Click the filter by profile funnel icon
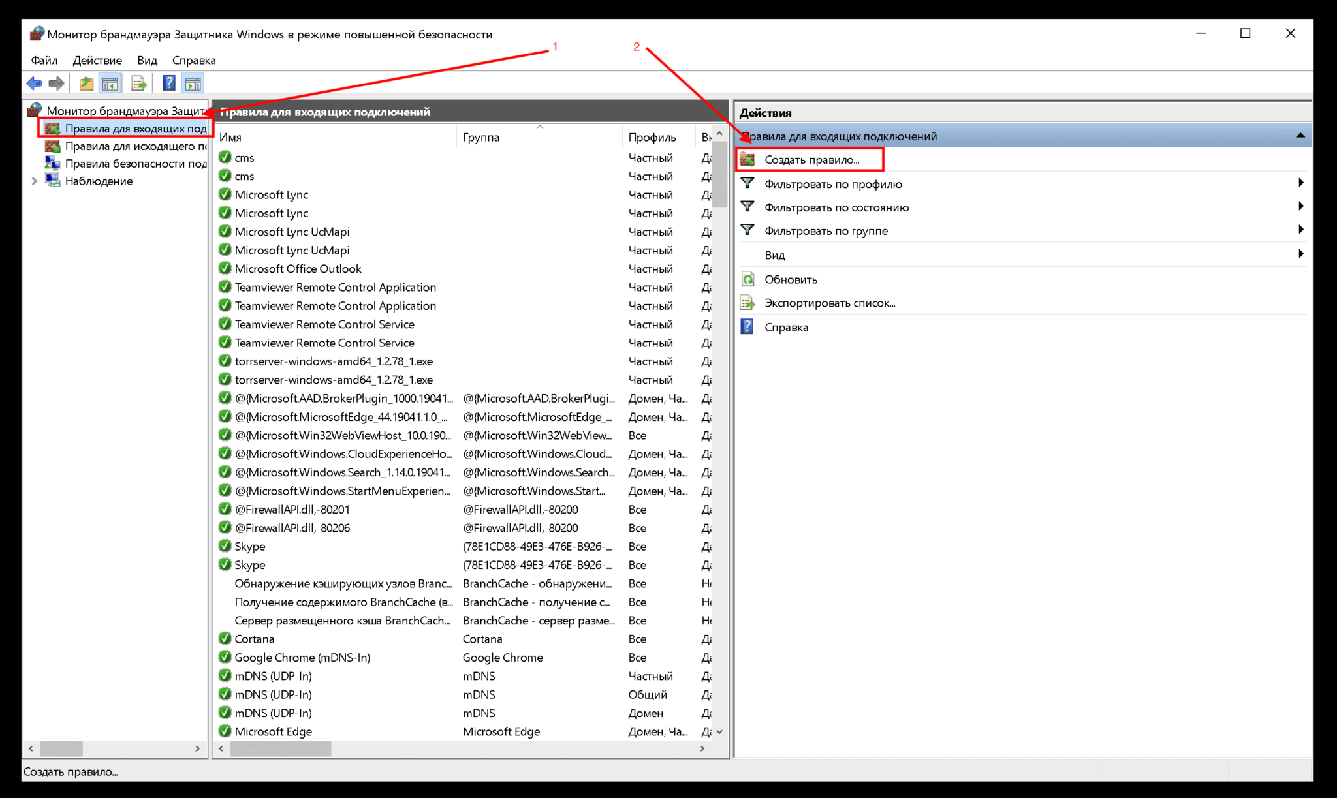The width and height of the screenshot is (1337, 798). pyautogui.click(x=747, y=183)
